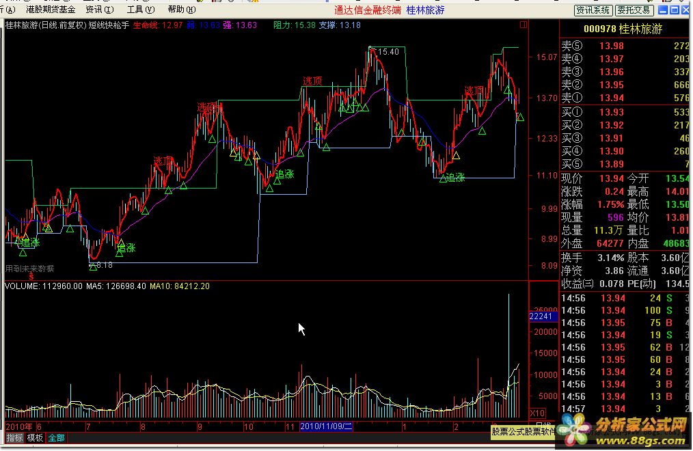Click the 换手 3.14% value
The image size is (693, 451).
pyautogui.click(x=610, y=258)
